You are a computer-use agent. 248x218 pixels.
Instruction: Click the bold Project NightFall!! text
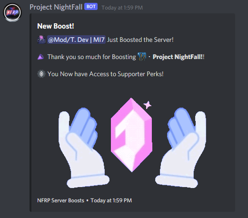point(179,57)
